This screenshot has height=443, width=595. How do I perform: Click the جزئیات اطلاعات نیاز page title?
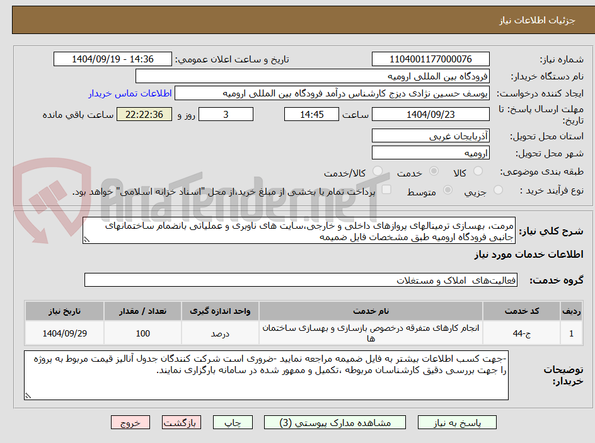(x=537, y=20)
